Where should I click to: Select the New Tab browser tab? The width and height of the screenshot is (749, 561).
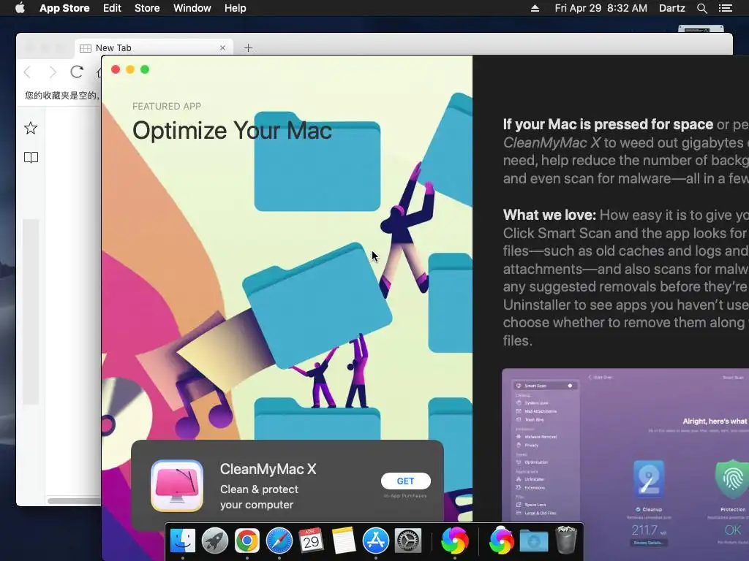(x=154, y=47)
